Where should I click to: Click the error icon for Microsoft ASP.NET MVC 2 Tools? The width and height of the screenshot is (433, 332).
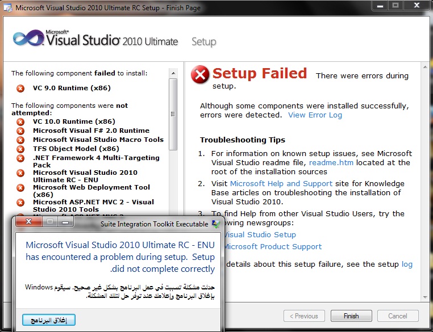[x=20, y=203]
